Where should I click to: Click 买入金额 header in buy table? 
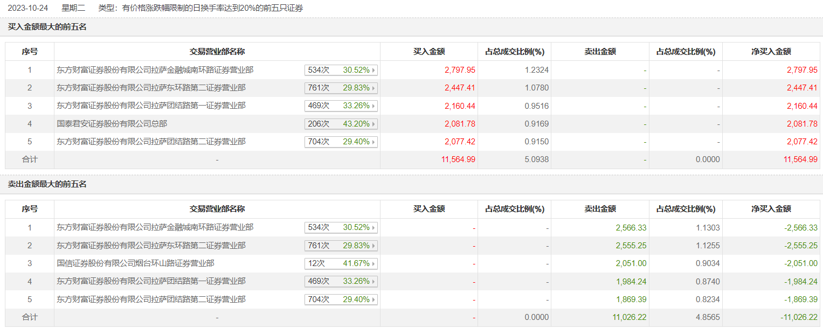click(428, 52)
